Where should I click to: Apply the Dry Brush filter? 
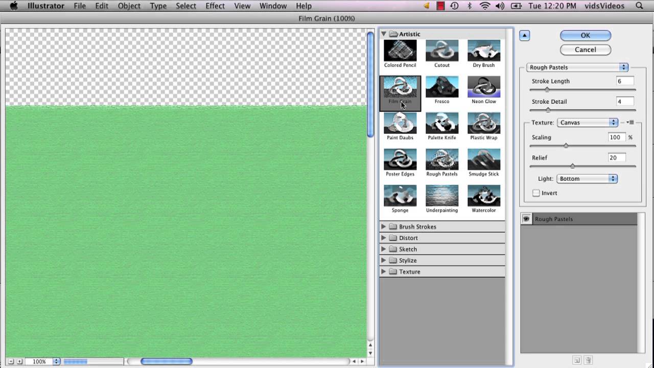click(483, 51)
